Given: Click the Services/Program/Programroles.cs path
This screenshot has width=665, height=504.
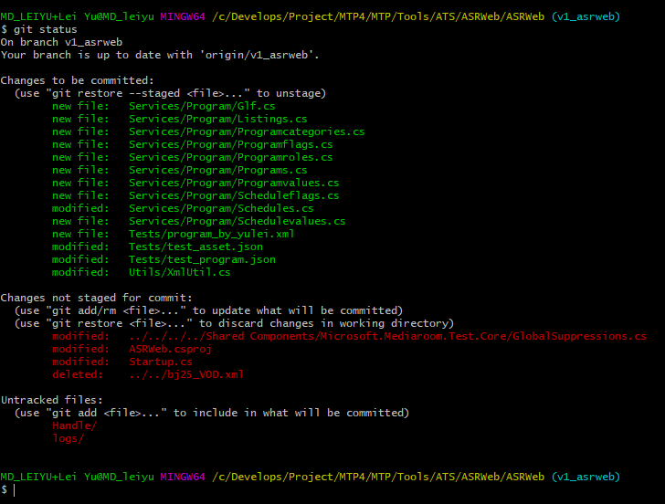Looking at the screenshot, I should (x=230, y=157).
